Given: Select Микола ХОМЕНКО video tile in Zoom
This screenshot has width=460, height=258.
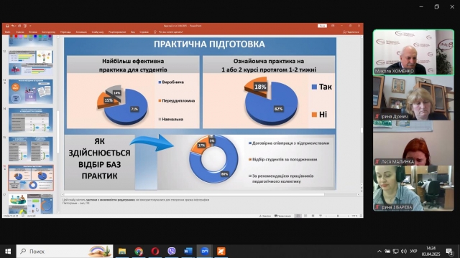Looking at the screenshot, I should [413, 52].
